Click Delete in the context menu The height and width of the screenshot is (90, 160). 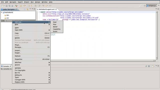31,38
